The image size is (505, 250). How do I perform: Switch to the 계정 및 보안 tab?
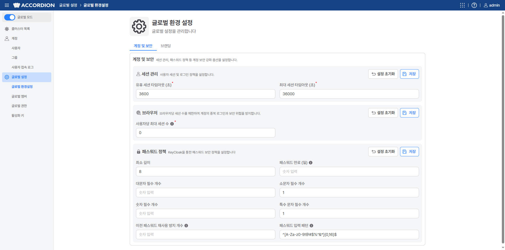(143, 46)
